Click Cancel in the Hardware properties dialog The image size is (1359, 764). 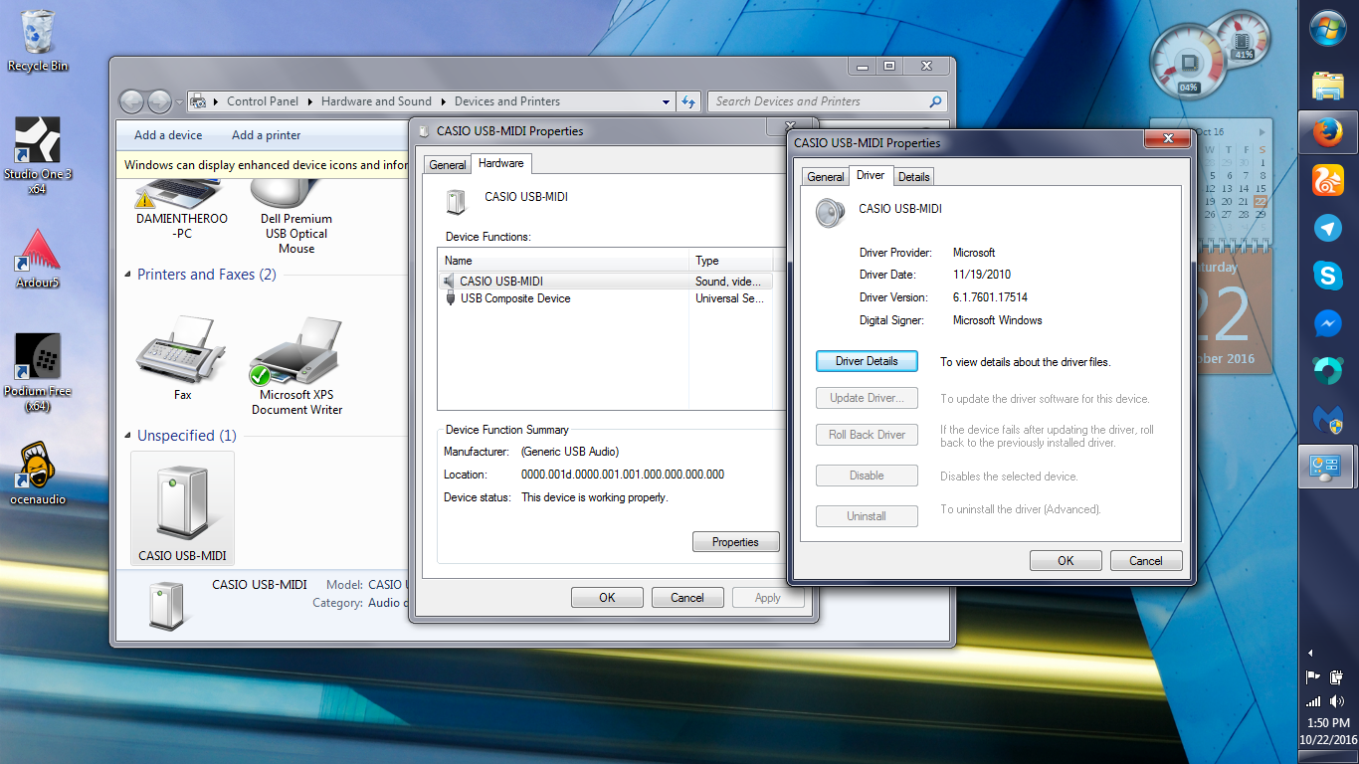[x=687, y=598]
